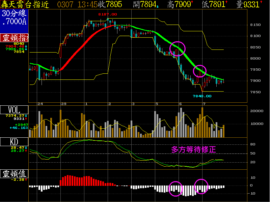Click the 靈頓值 panel label
Image resolution: width=270 pixels, height=202 pixels.
pos(14,174)
